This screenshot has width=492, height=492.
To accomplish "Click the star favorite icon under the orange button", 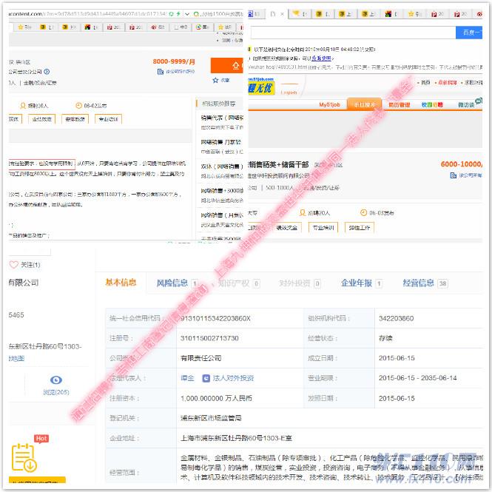I will [x=215, y=81].
